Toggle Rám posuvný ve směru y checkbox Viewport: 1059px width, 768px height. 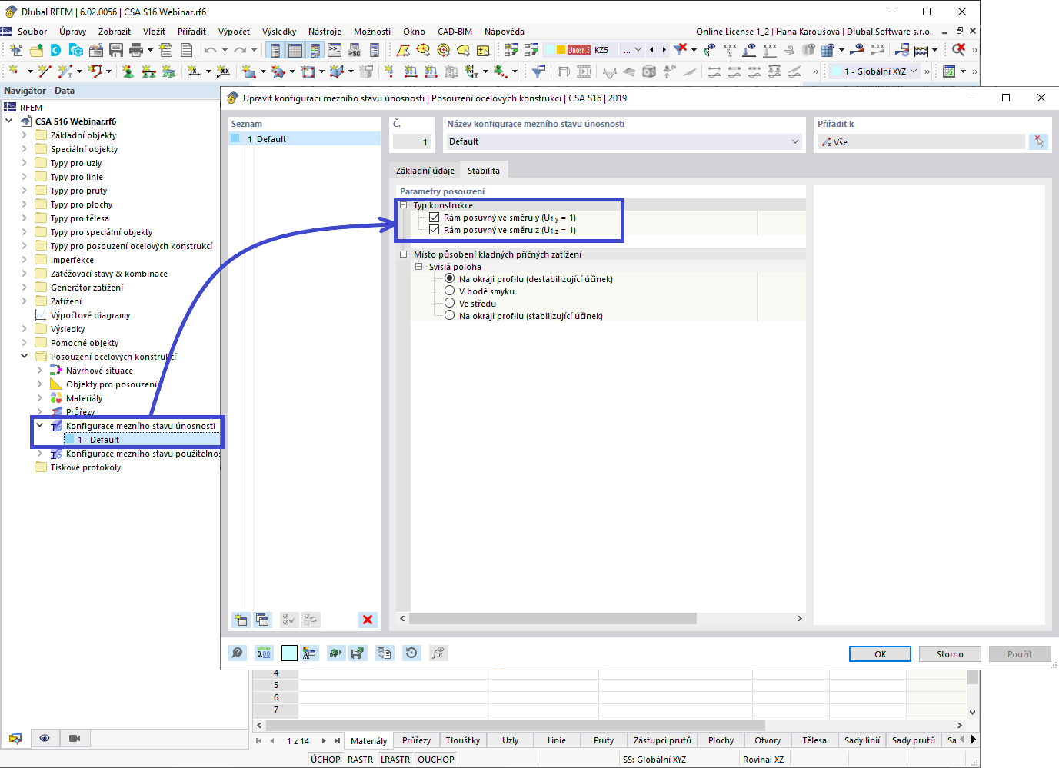coord(435,218)
